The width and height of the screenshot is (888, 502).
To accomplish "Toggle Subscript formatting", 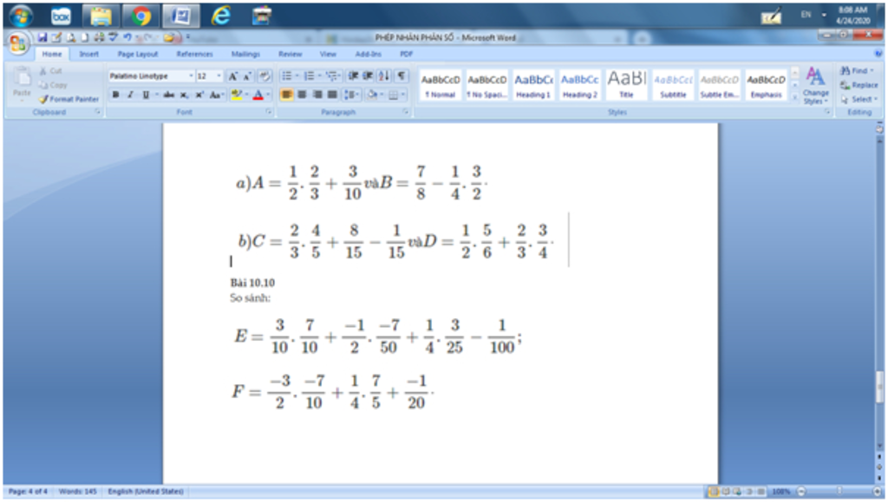I will tap(184, 95).
